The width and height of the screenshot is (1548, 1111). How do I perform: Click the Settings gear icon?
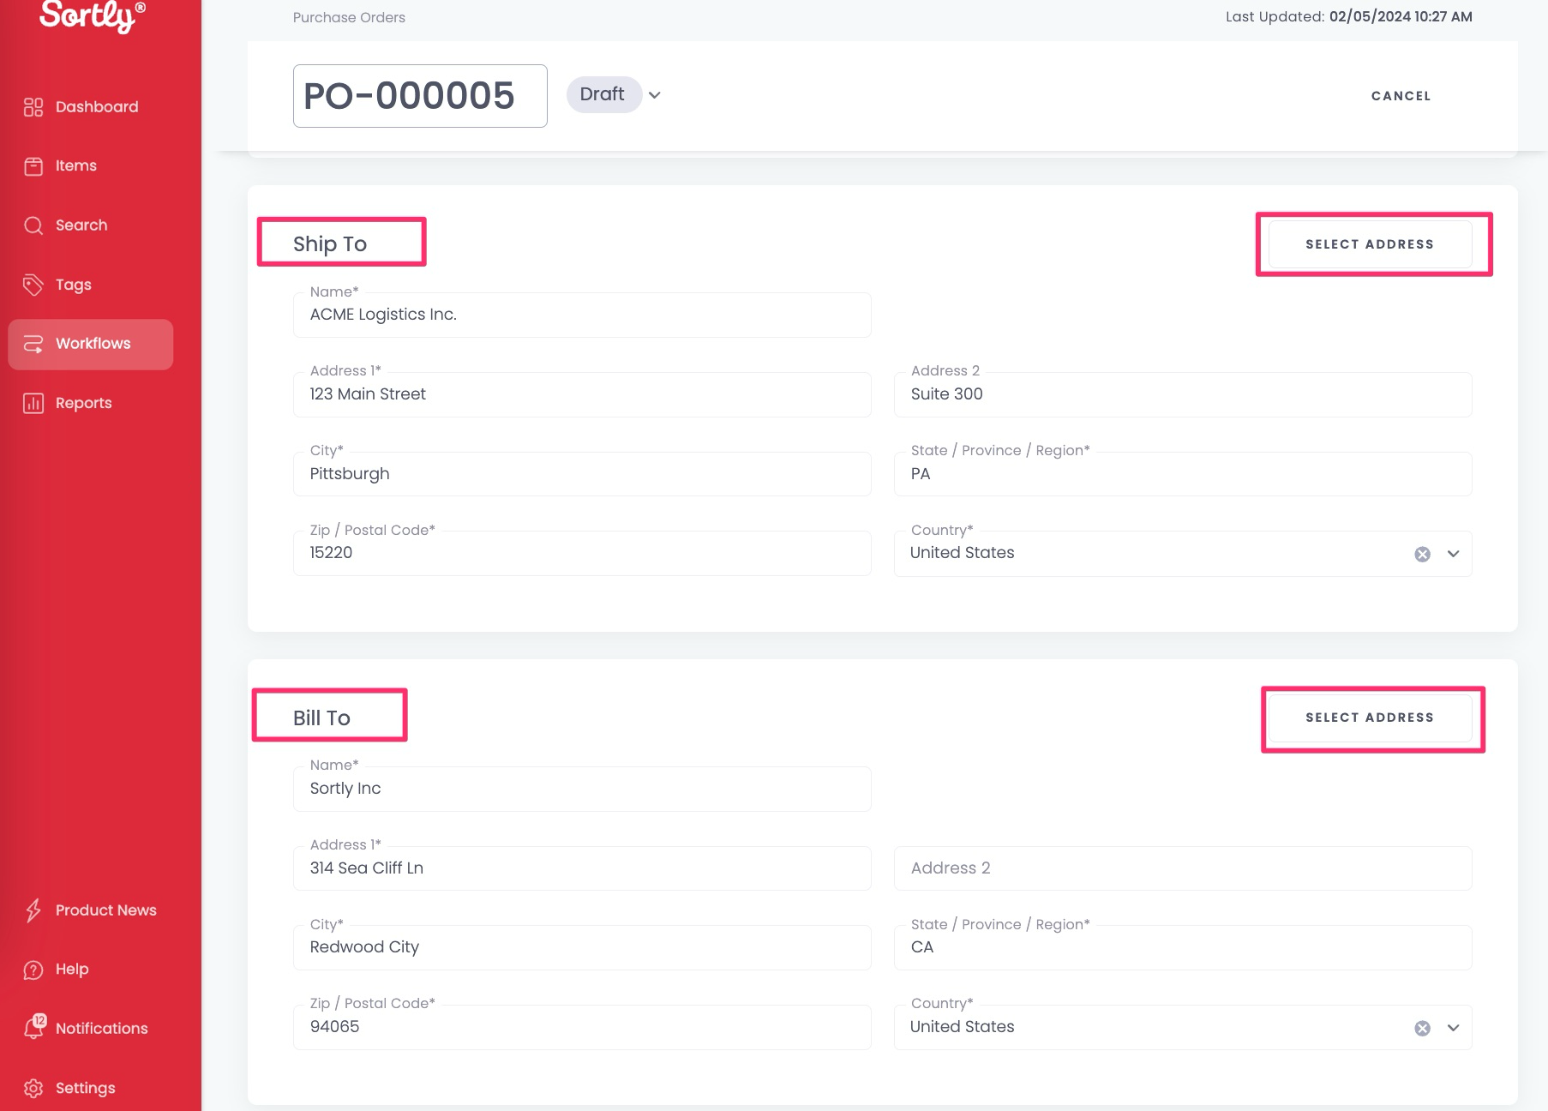coord(33,1088)
